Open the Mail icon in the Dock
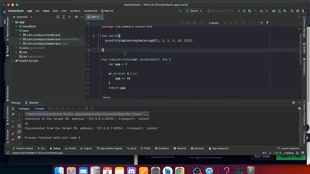This screenshot has height=174, width=310. 83,171
